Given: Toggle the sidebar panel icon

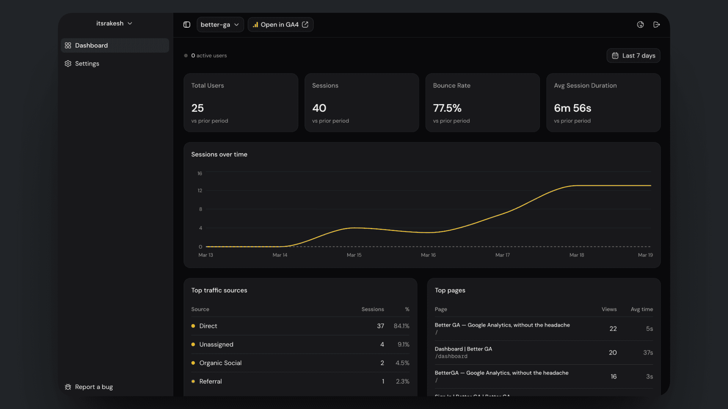Looking at the screenshot, I should pos(187,25).
